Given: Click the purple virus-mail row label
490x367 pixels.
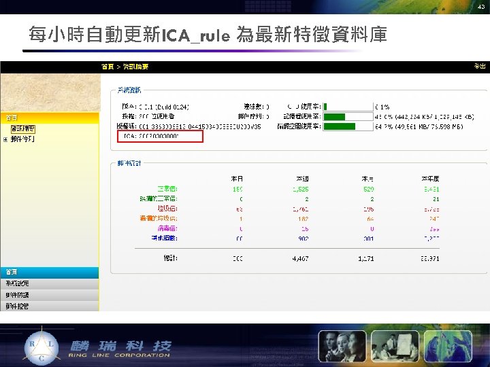Looking at the screenshot, I should [x=167, y=228].
